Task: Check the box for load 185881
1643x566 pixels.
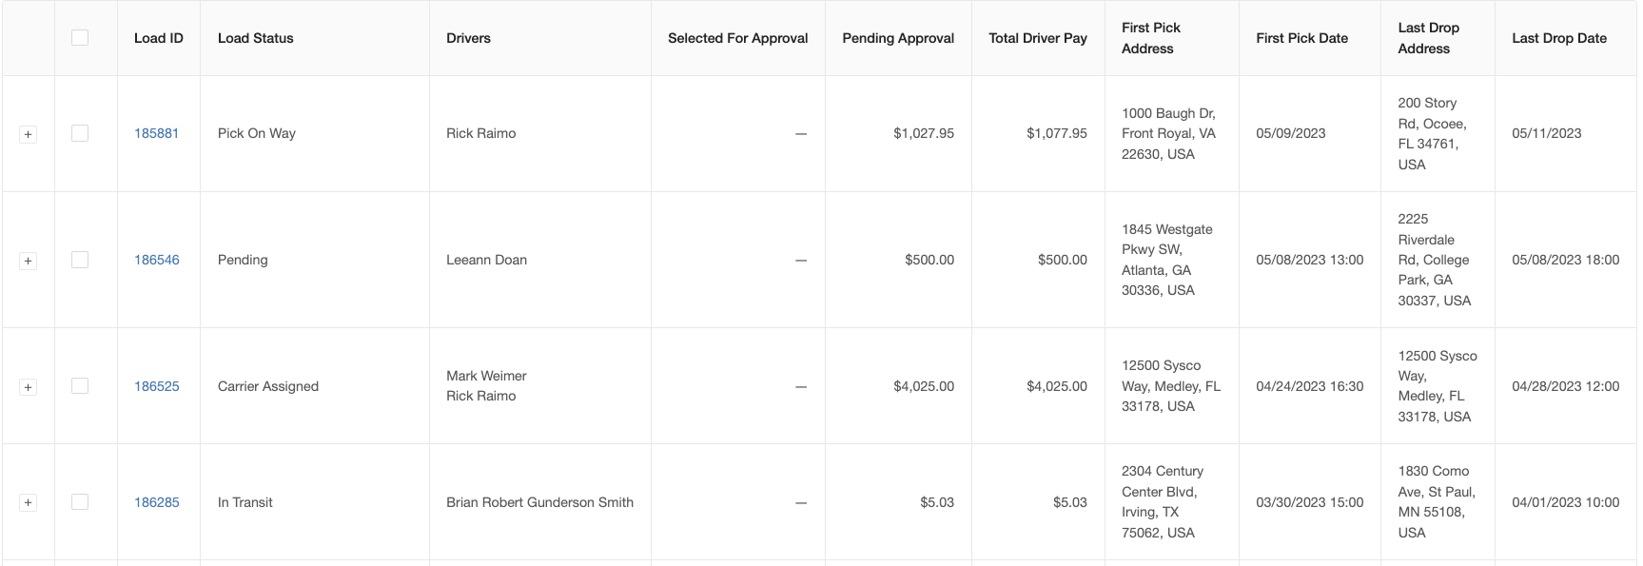Action: (80, 133)
